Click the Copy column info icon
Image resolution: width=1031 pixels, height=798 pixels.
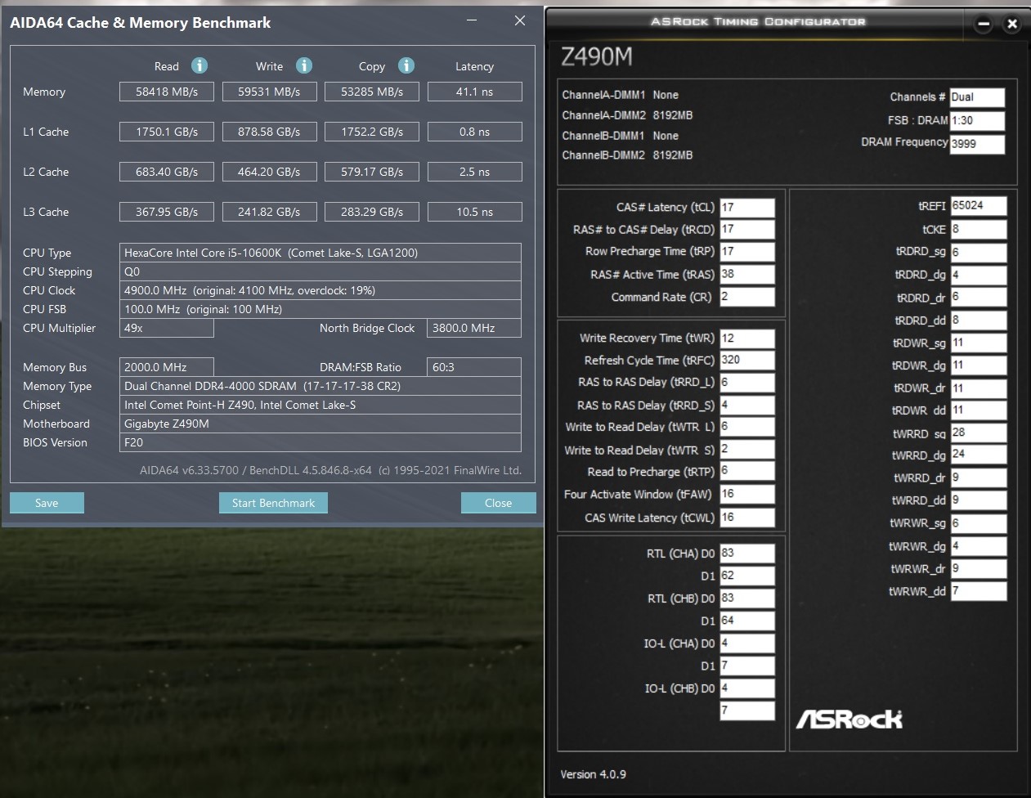406,65
